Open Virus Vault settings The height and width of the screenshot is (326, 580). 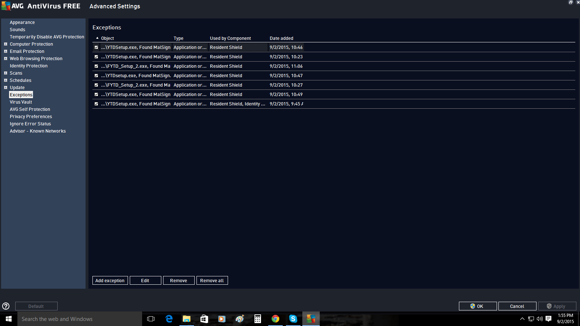point(21,102)
